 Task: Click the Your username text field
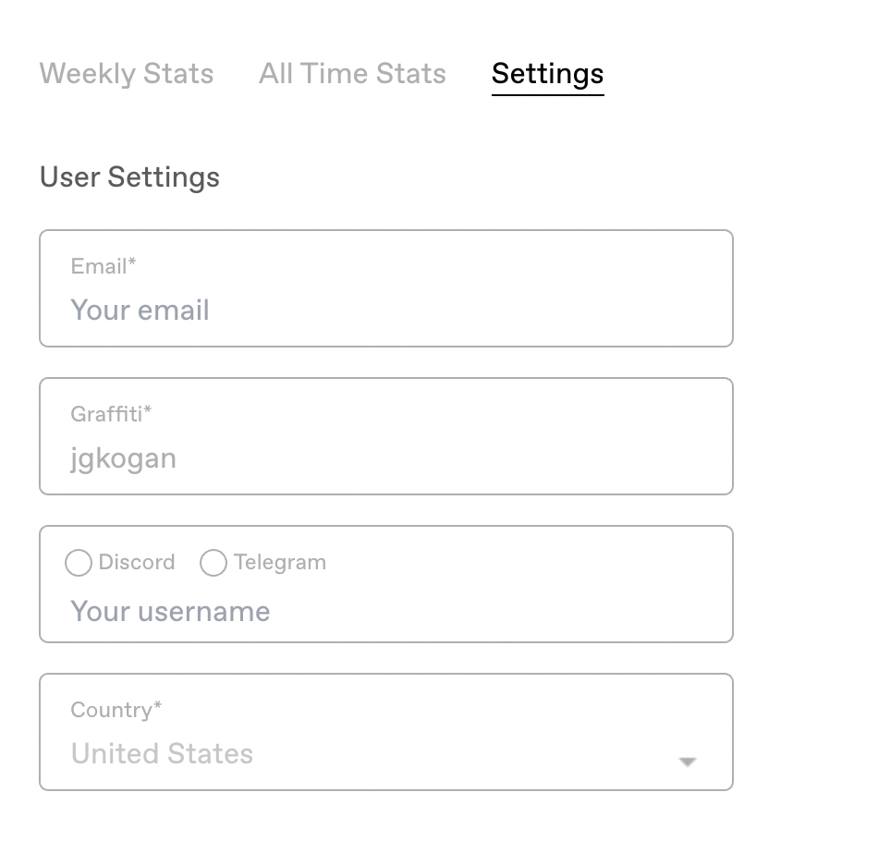pos(385,611)
